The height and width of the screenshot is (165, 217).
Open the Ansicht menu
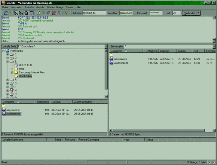click(40, 7)
